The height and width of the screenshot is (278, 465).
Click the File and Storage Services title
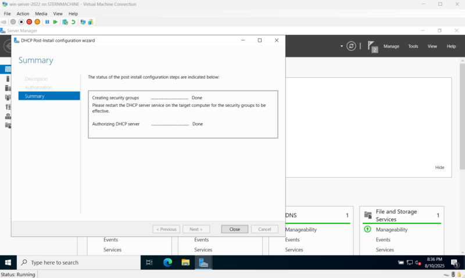(396, 215)
